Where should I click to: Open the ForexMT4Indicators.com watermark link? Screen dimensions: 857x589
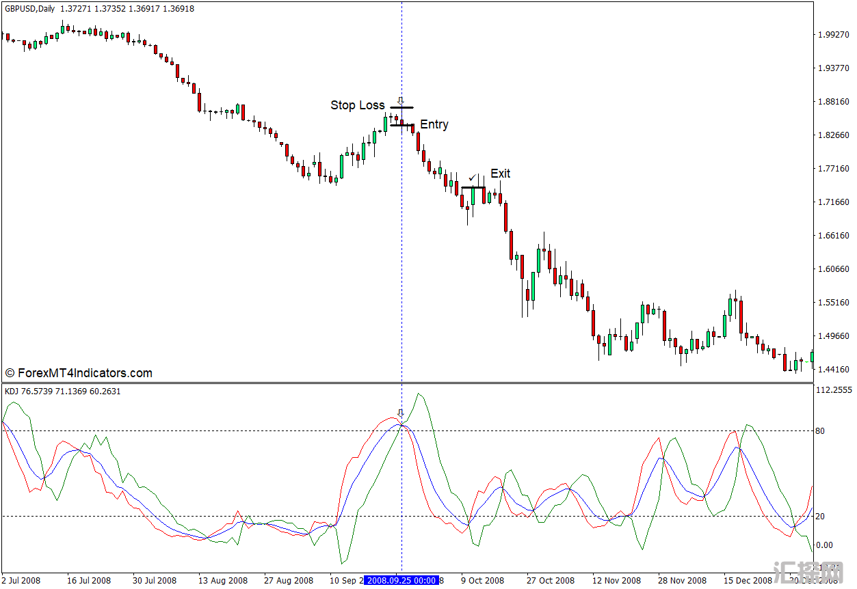[x=79, y=373]
